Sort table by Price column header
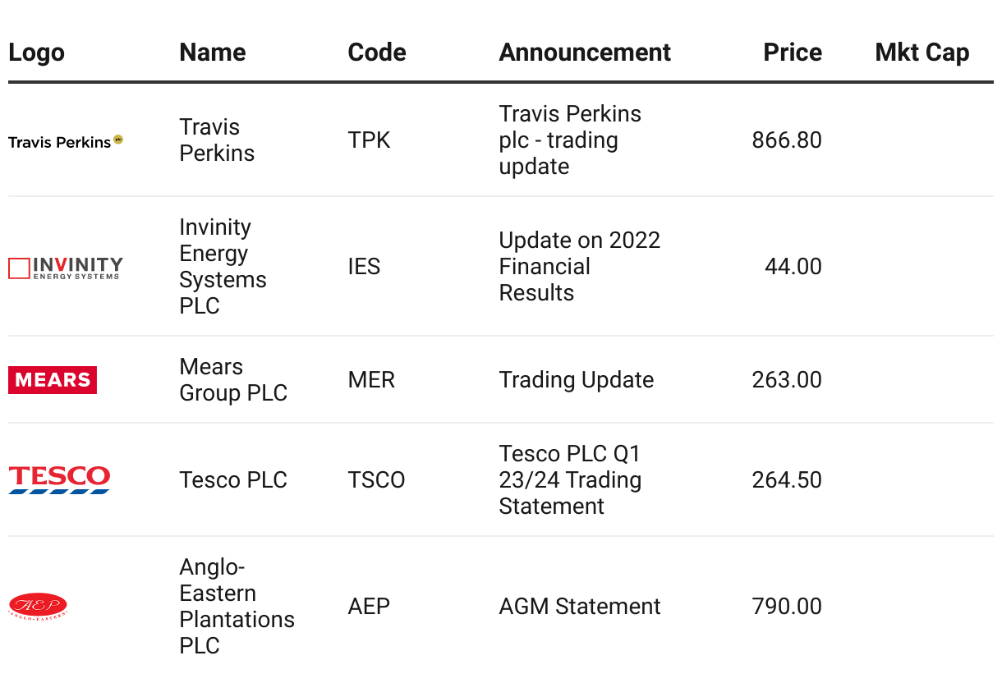This screenshot has width=1002, height=683. 792,53
